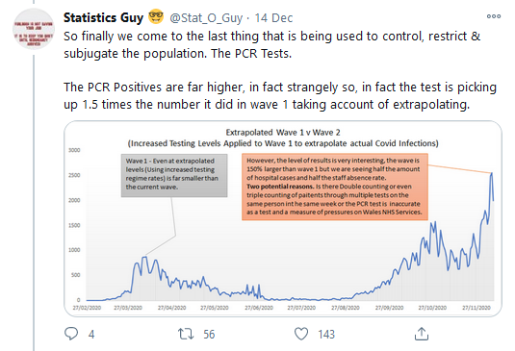Open the Extrapolated Wave 1 v Wave 2 chart image
This screenshot has height=351, width=515.
(283, 218)
